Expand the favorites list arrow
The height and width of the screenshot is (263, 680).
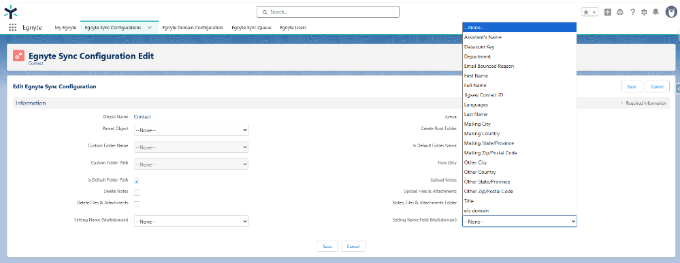(594, 12)
